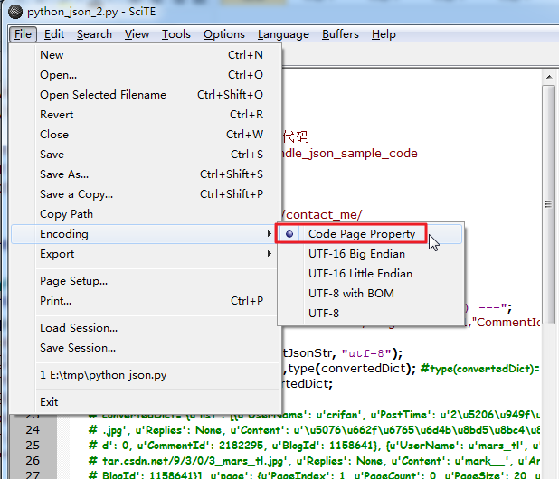Select plain UTF-8 encoding

[x=370, y=314]
